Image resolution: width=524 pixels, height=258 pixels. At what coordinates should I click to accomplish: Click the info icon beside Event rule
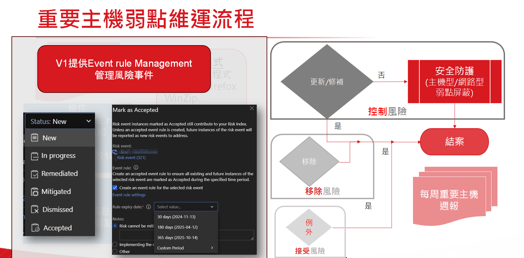(136, 167)
